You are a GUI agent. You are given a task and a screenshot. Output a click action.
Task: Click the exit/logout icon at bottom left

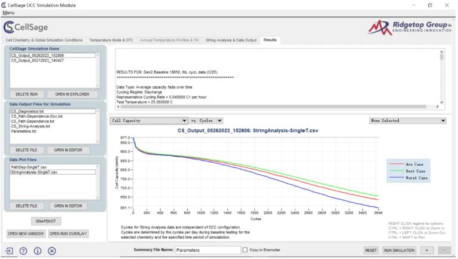pyautogui.click(x=9, y=251)
